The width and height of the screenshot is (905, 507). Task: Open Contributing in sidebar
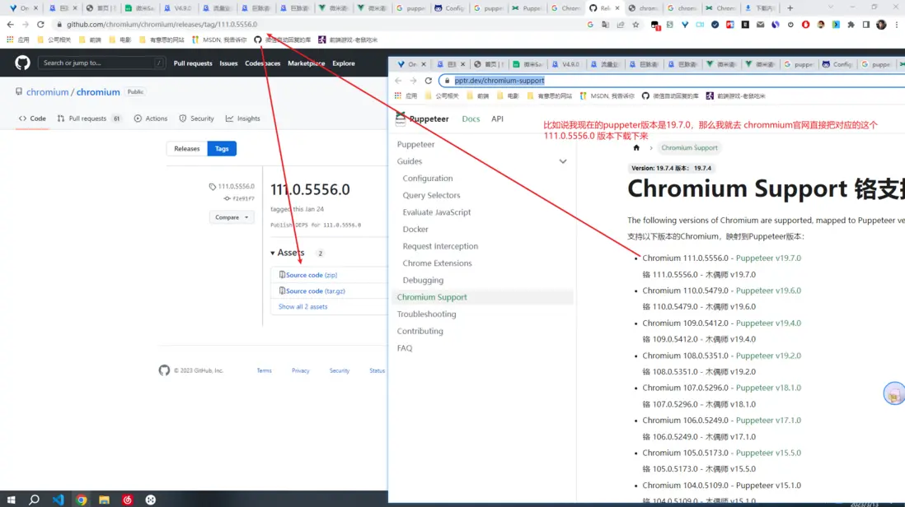420,331
